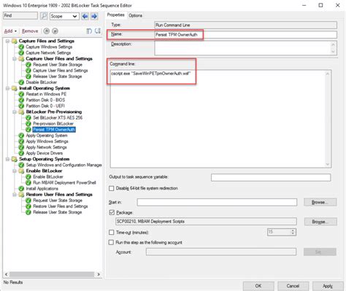Viewport: 346px width, 291px height.
Task: Click the search magnifier icon beside Find
Action: [44, 16]
